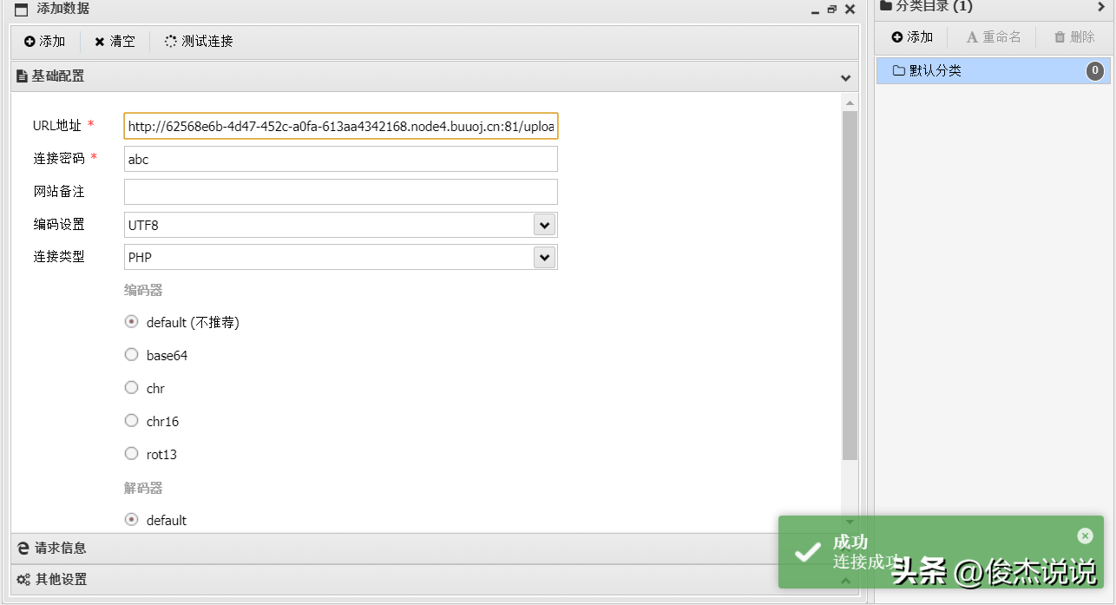Image resolution: width=1116 pixels, height=605 pixels.
Task: Click the 删除 delete button
Action: coord(1074,37)
